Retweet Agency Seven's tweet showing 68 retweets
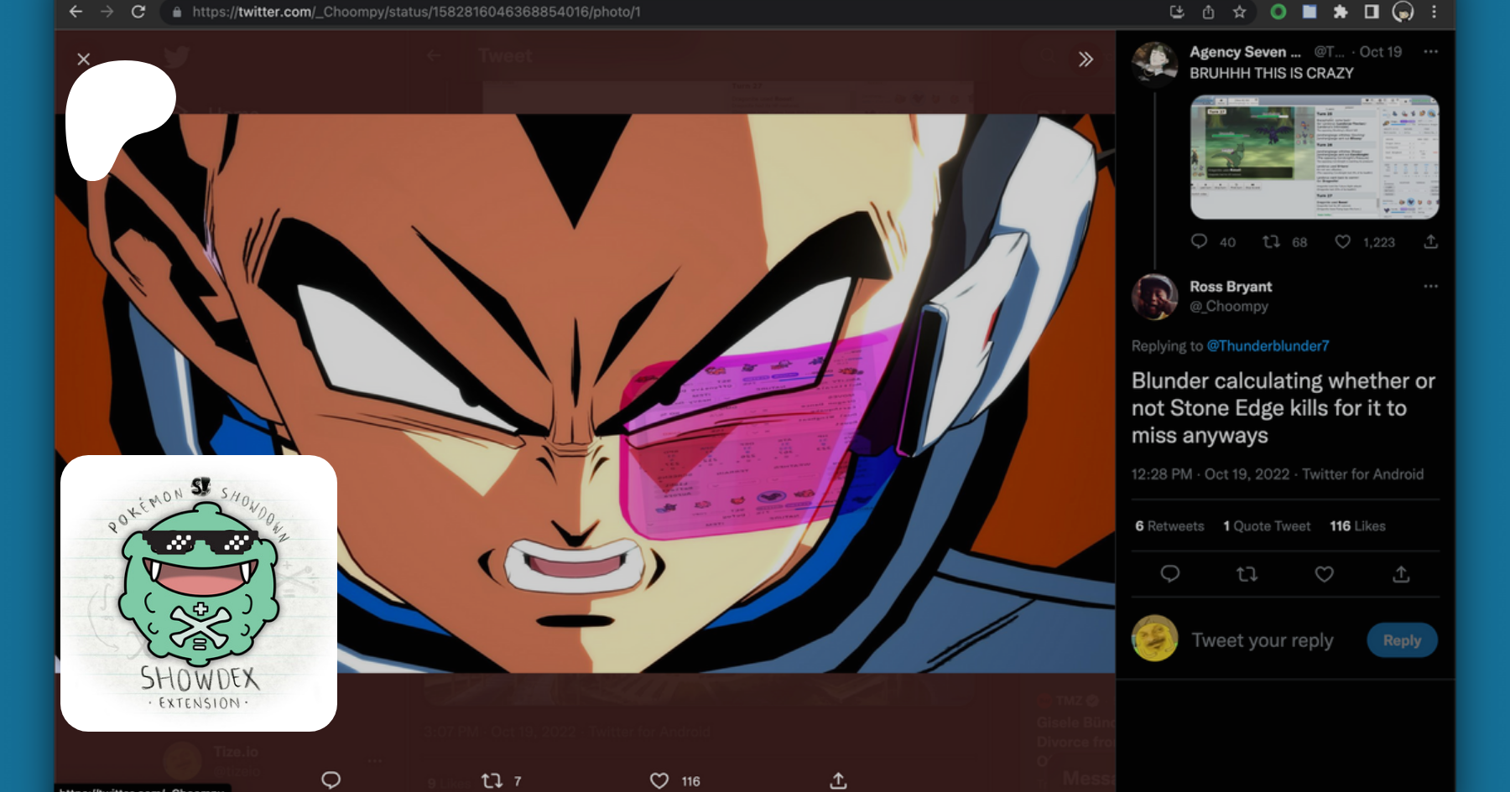 [1271, 242]
